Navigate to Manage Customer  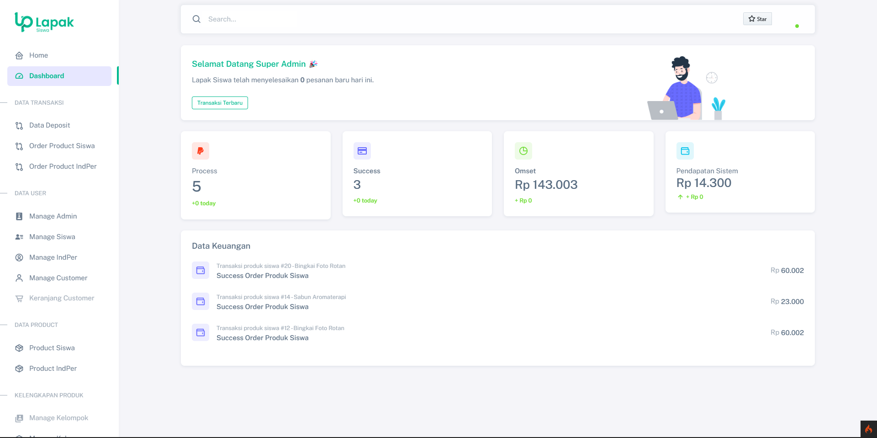tap(58, 278)
